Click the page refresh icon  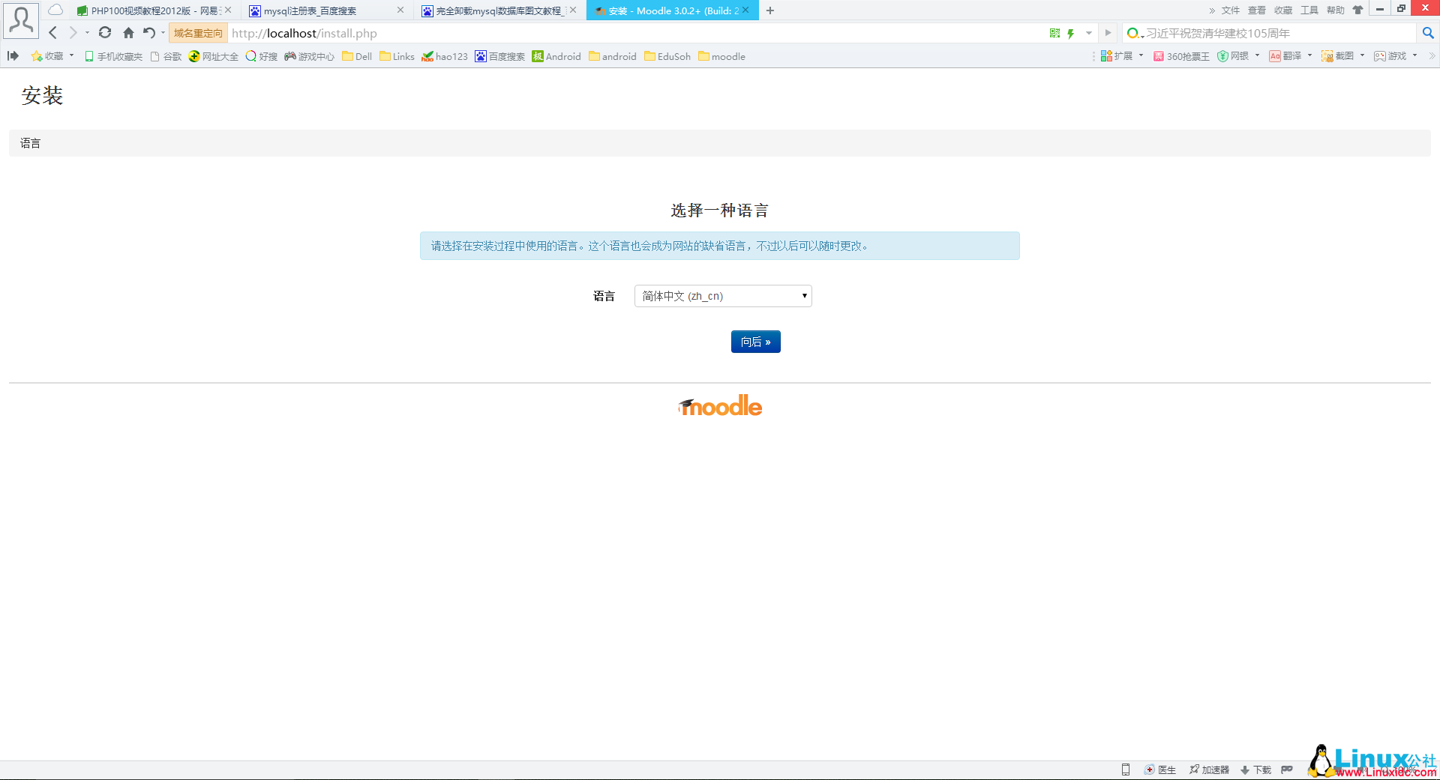coord(105,33)
